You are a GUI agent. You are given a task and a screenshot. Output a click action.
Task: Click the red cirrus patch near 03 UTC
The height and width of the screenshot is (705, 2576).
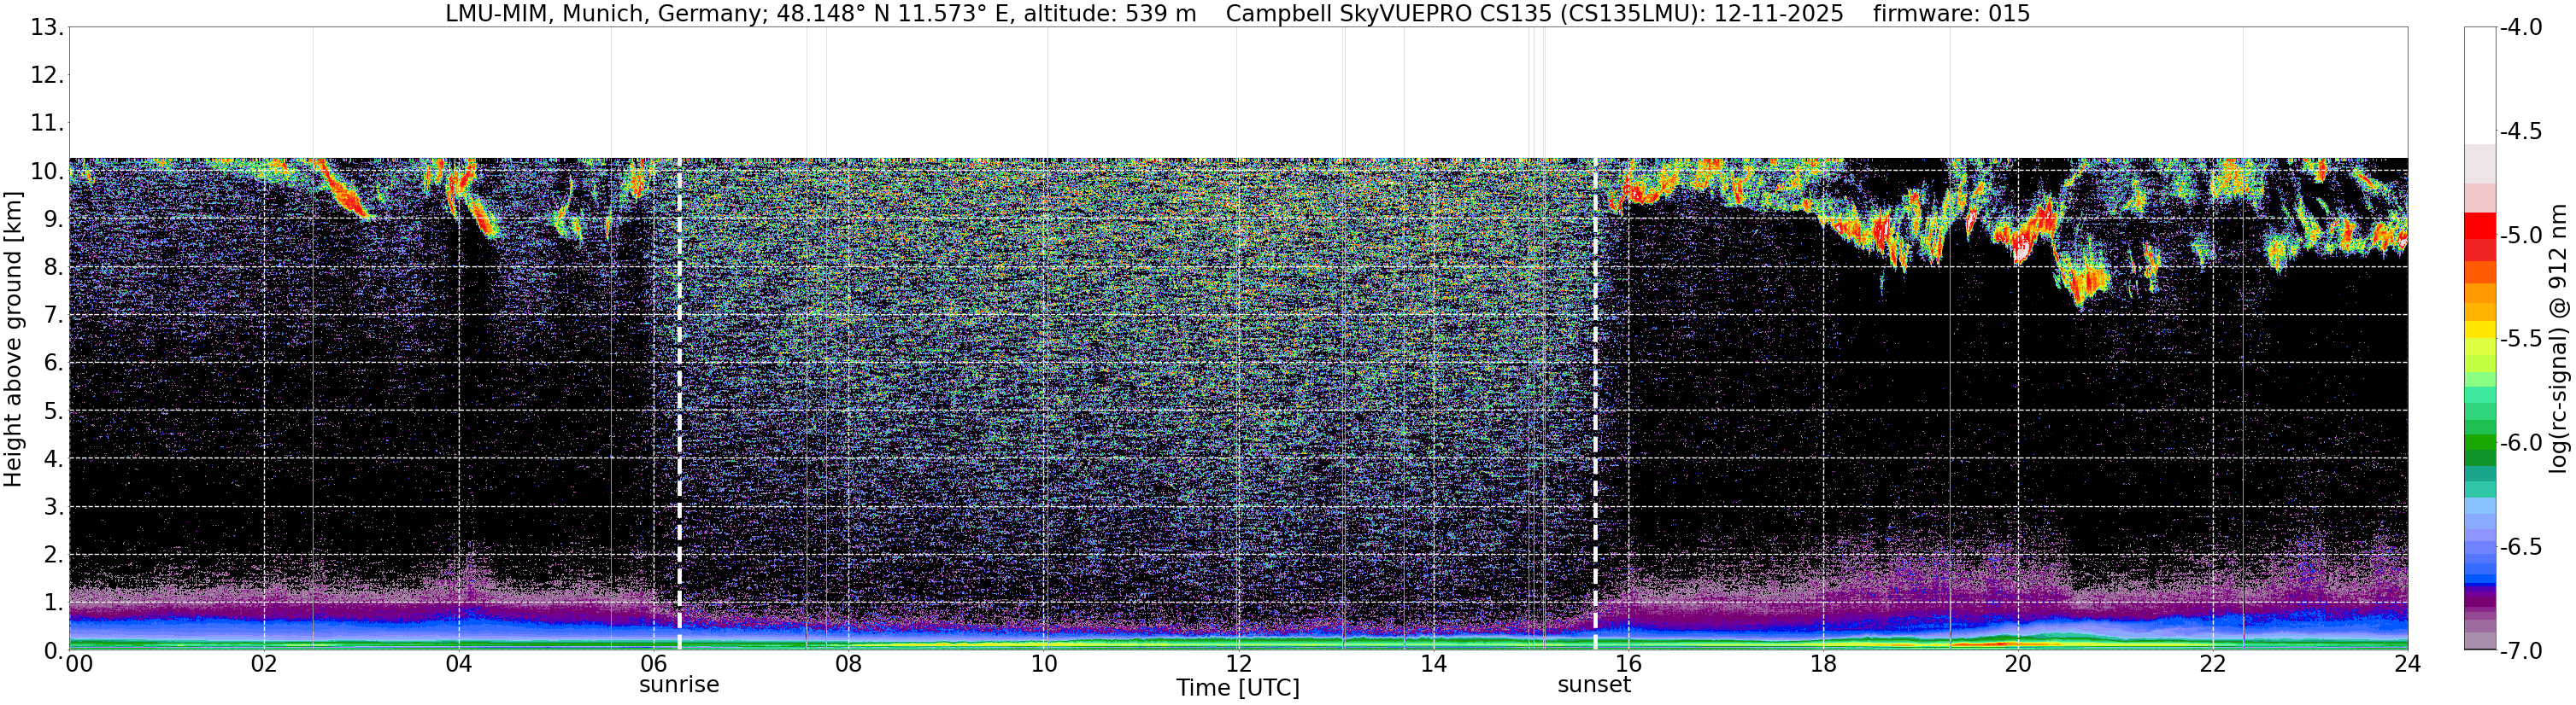click(345, 192)
